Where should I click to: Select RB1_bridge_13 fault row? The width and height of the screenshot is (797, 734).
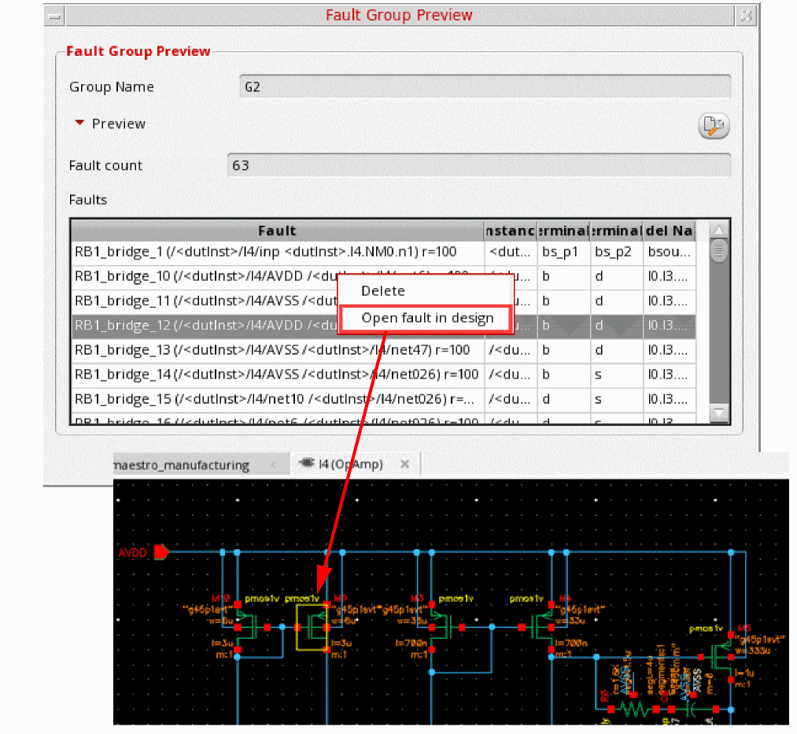(383, 350)
